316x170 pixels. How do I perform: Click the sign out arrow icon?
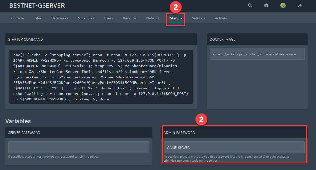[299, 5]
